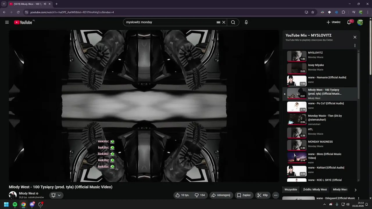Image resolution: width=372 pixels, height=209 pixels.
Task: Play Issey Miyake in the playlist
Action: [320, 69]
